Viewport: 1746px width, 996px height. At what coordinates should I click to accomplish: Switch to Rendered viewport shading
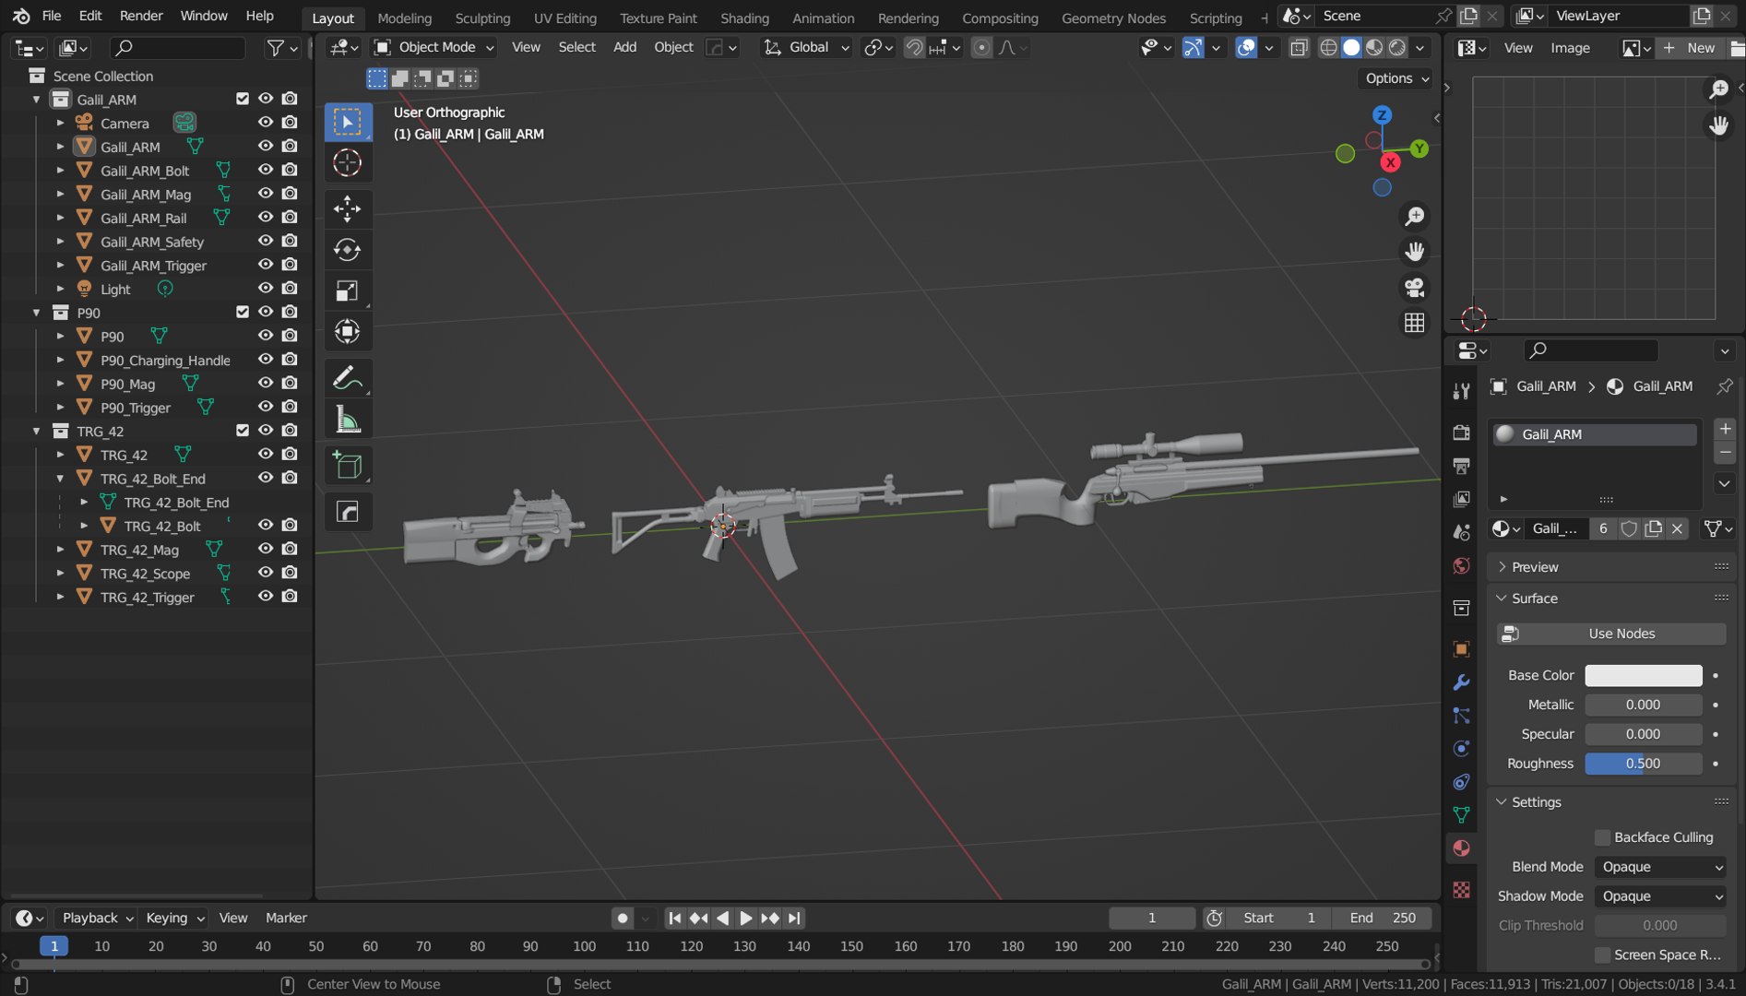1397,48
